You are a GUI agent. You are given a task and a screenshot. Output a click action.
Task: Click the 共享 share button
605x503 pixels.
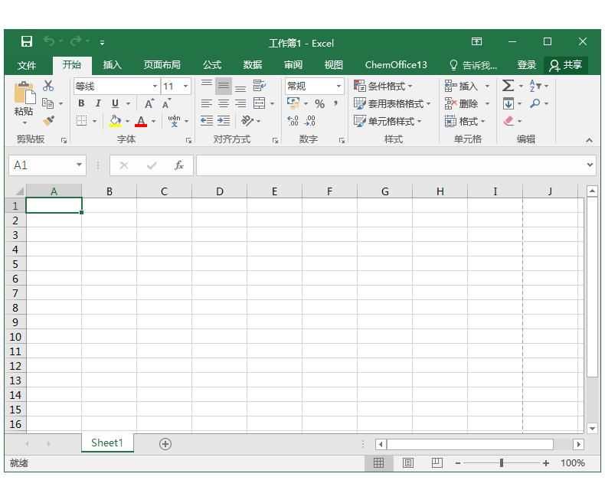(566, 65)
